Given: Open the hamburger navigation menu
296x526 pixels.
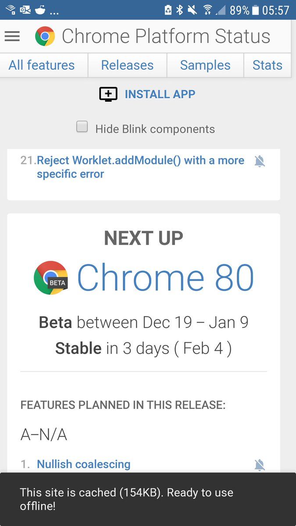Looking at the screenshot, I should 12,36.
